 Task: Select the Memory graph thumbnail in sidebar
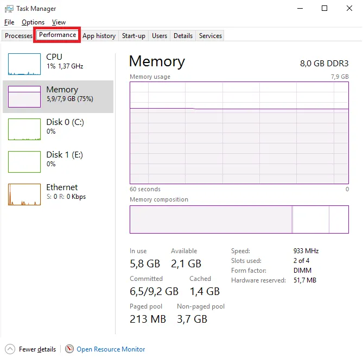coord(24,97)
